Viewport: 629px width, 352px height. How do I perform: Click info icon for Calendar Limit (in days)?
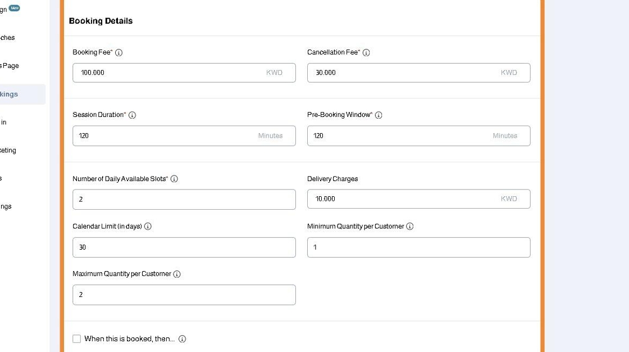(x=148, y=227)
